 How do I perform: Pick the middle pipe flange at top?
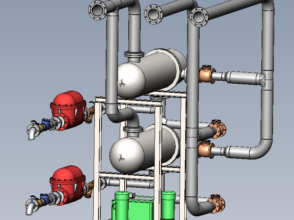(x=154, y=14)
